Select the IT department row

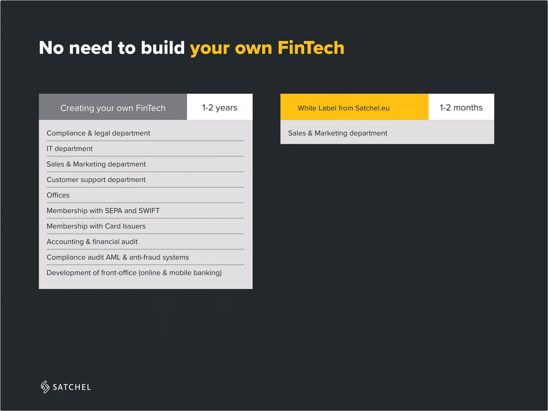pos(70,149)
